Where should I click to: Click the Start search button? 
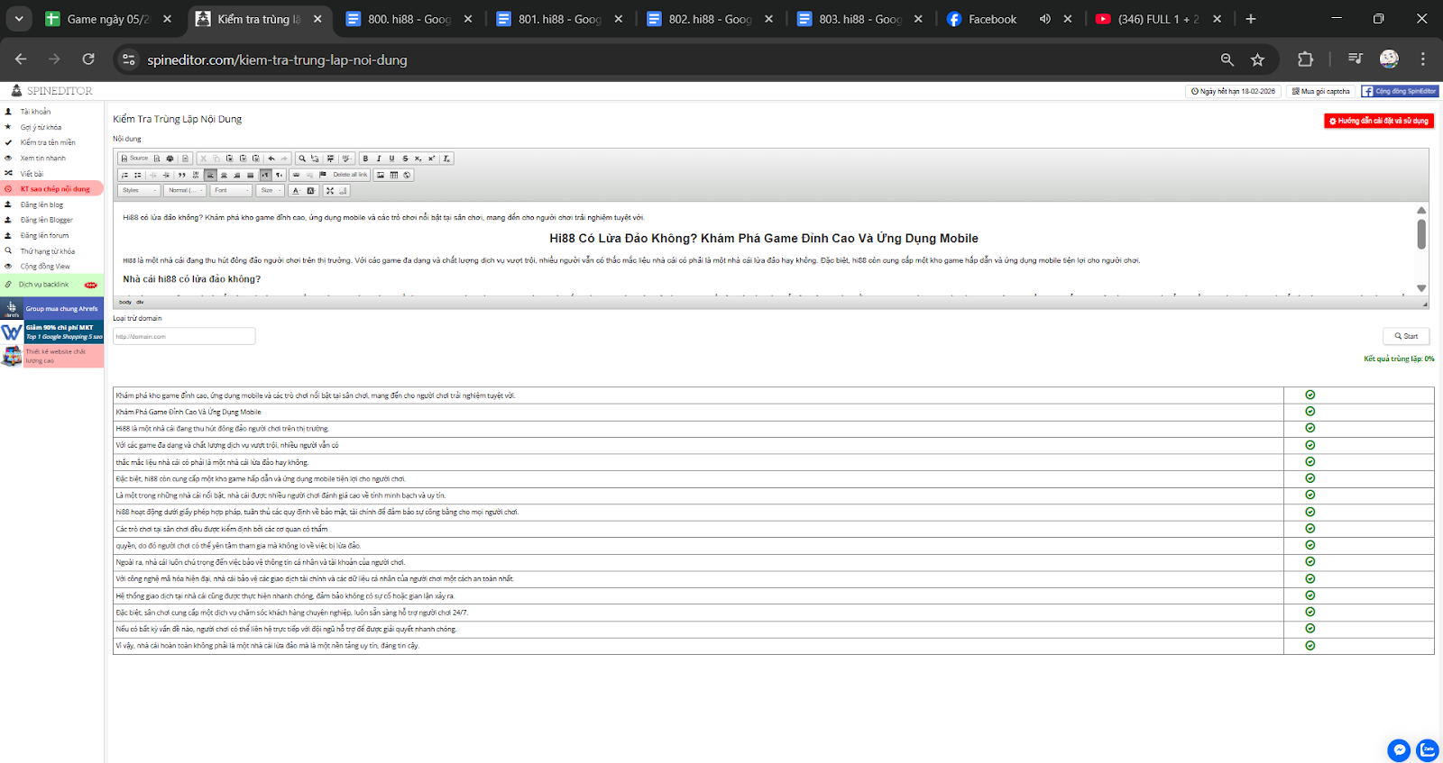[1406, 336]
